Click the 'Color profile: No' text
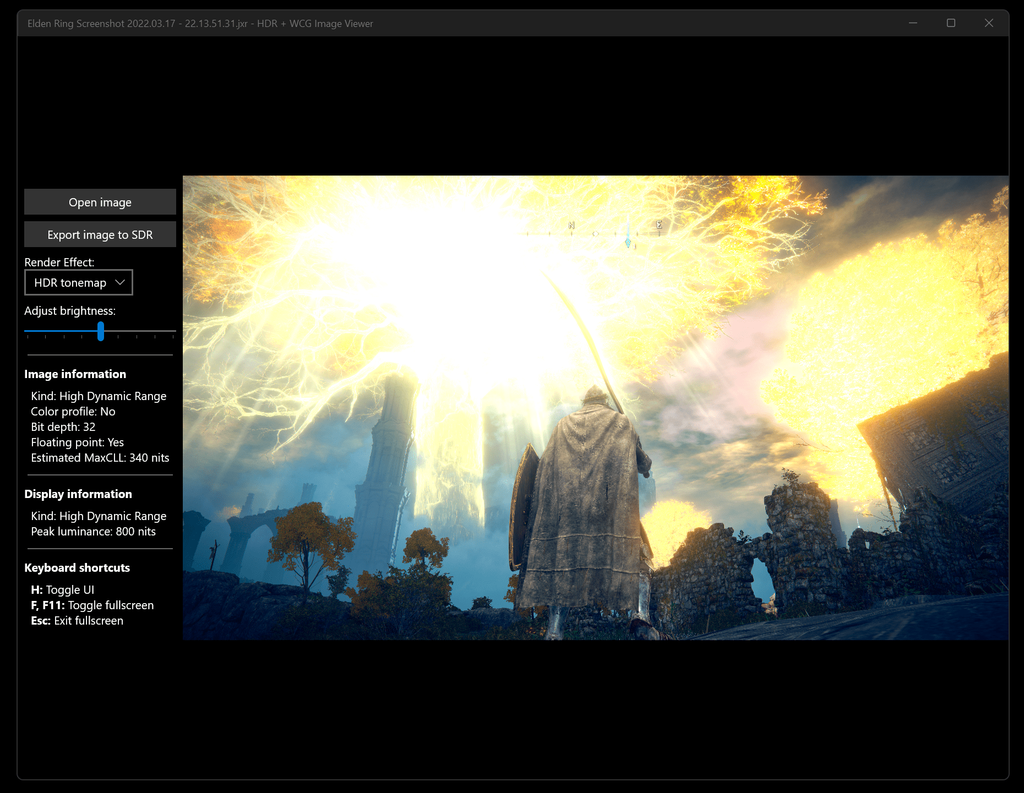The image size is (1024, 793). click(73, 412)
